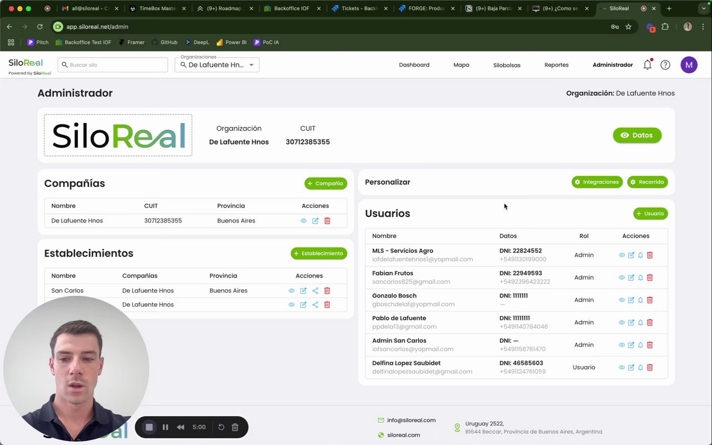This screenshot has height=445, width=712.
Task: Add a new Compañía
Action: (325, 184)
